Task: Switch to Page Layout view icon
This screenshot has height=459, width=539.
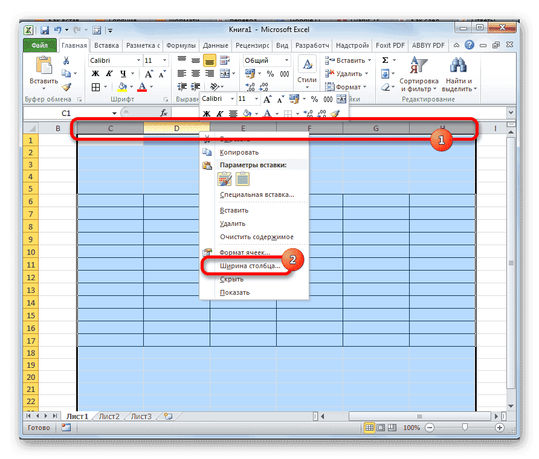Action: pyautogui.click(x=381, y=428)
